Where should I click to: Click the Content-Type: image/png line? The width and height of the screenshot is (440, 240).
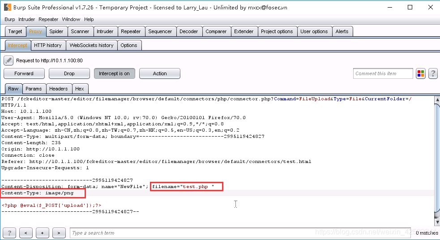coord(37,193)
